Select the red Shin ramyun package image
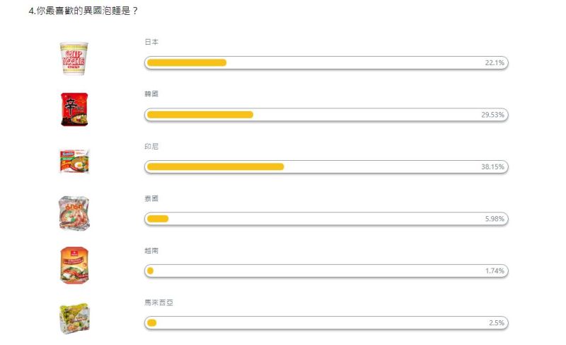The width and height of the screenshot is (566, 345). 74,110
